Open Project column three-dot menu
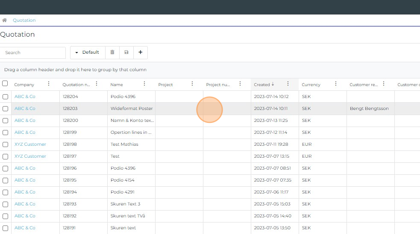420x234 pixels. 192,84
